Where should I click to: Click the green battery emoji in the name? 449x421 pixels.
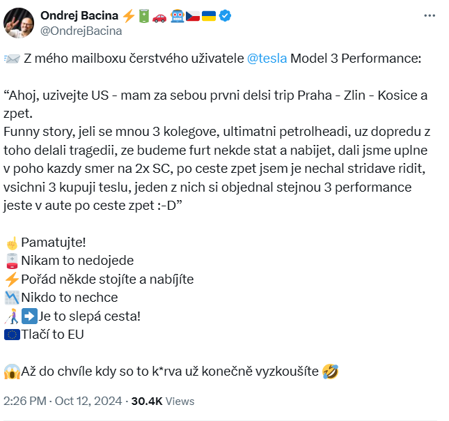point(143,15)
